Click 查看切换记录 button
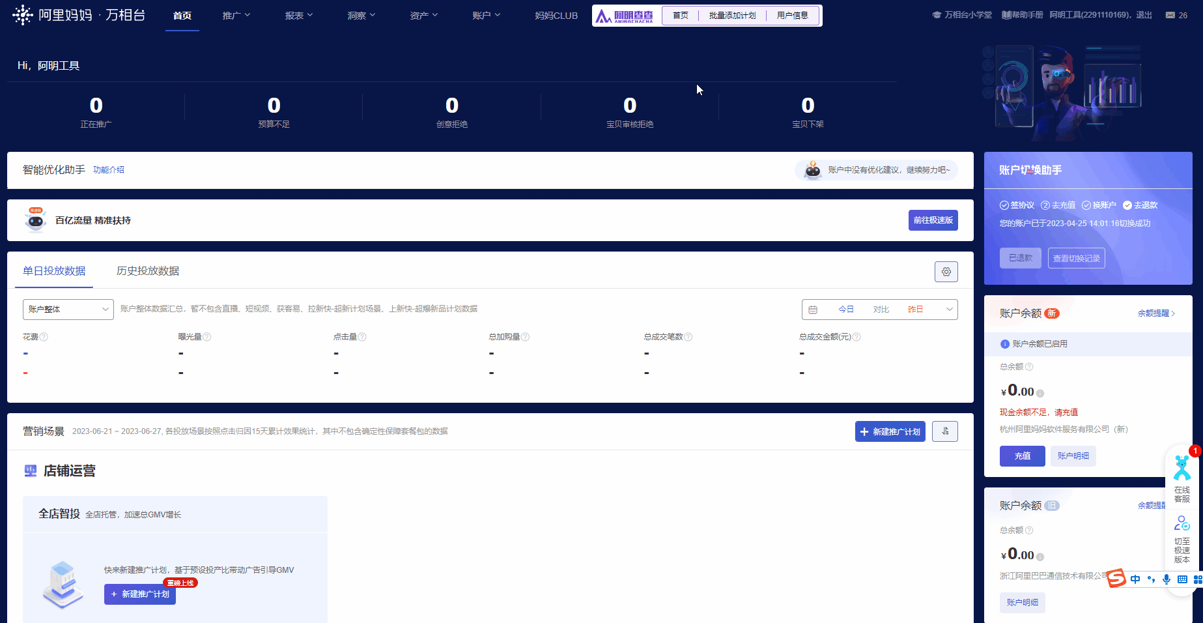 (1077, 258)
